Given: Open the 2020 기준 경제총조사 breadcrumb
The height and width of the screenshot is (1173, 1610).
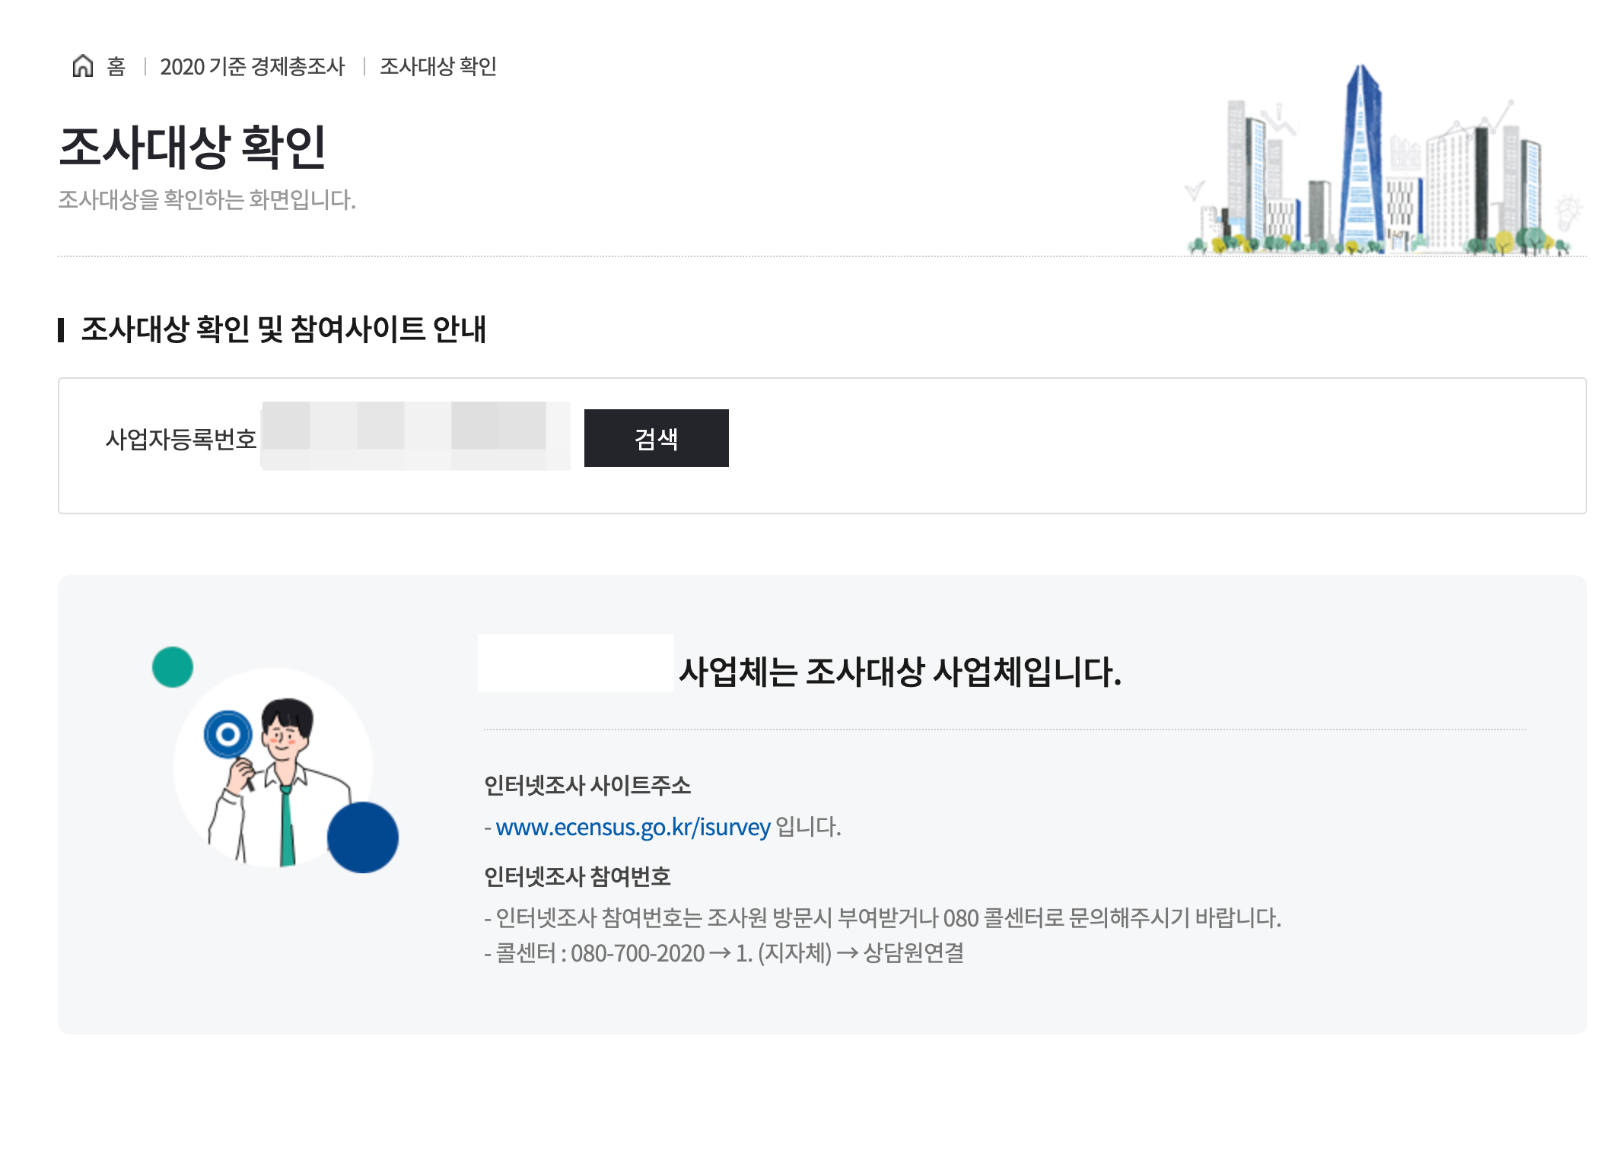Looking at the screenshot, I should (x=252, y=67).
